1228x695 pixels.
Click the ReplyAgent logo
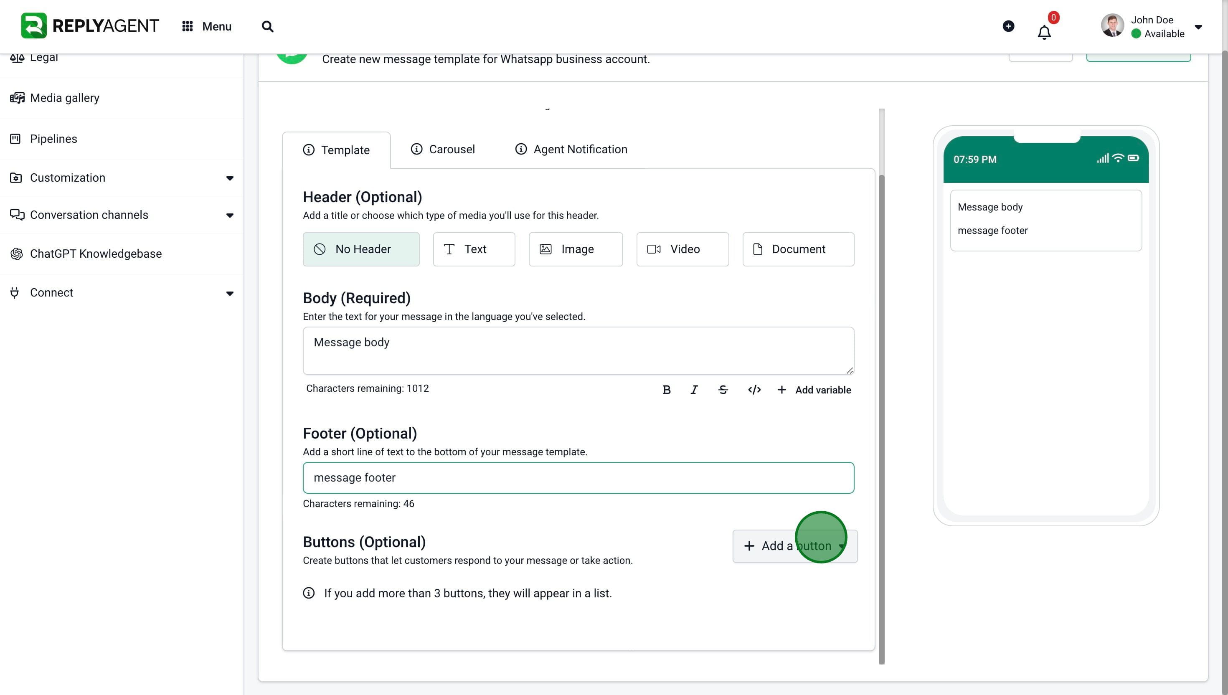pyautogui.click(x=90, y=26)
